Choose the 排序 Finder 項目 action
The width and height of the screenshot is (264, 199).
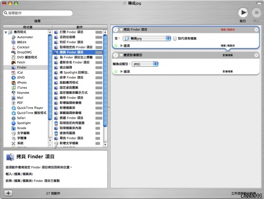tap(78, 78)
